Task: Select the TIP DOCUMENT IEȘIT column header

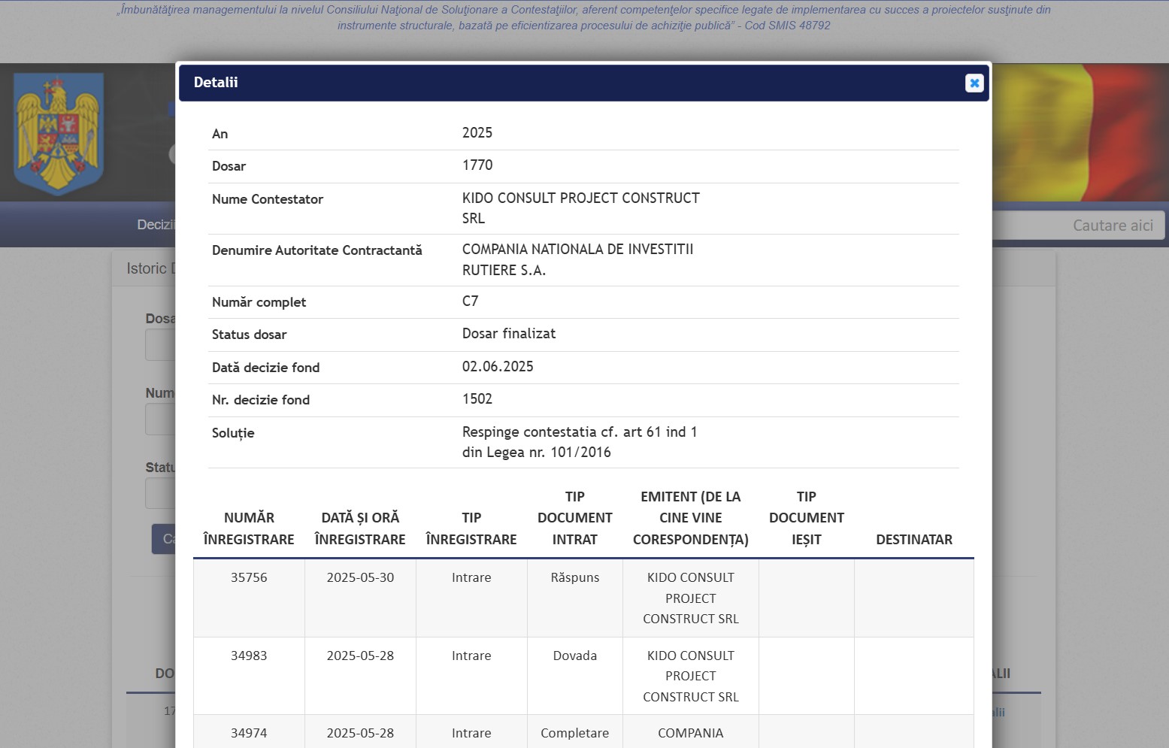Action: tap(806, 518)
